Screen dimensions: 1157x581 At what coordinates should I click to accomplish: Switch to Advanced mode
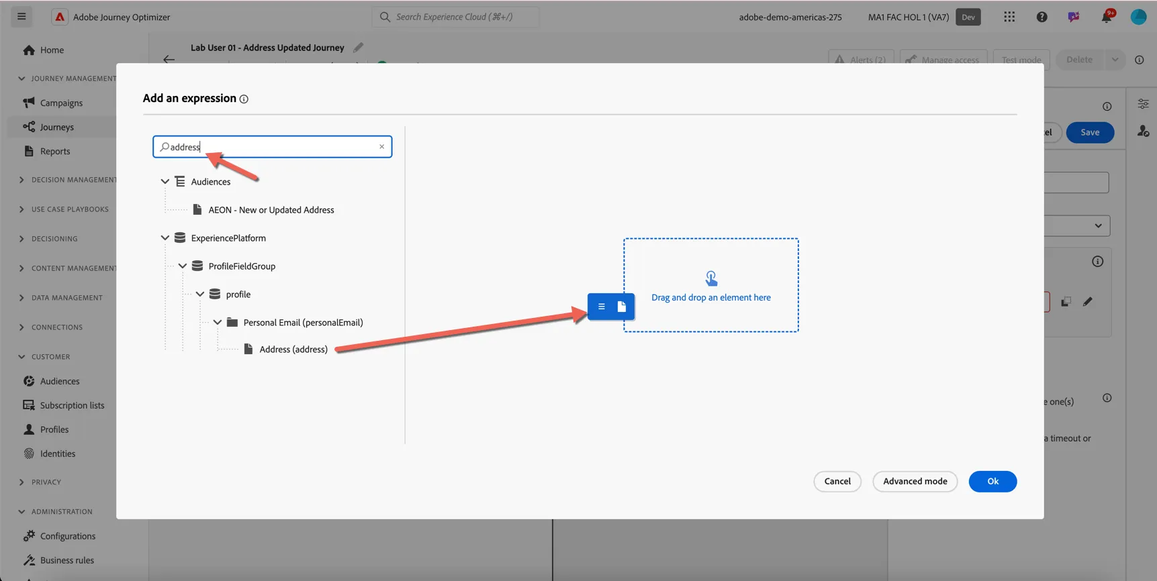pyautogui.click(x=915, y=482)
